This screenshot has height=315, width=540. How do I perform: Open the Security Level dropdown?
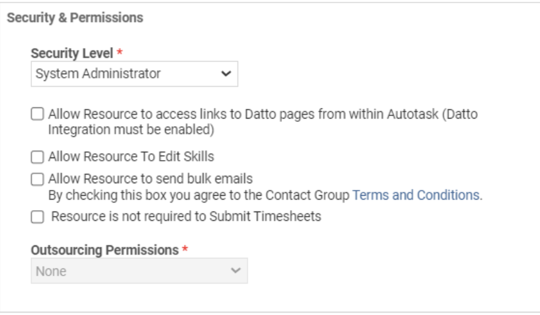click(x=134, y=73)
